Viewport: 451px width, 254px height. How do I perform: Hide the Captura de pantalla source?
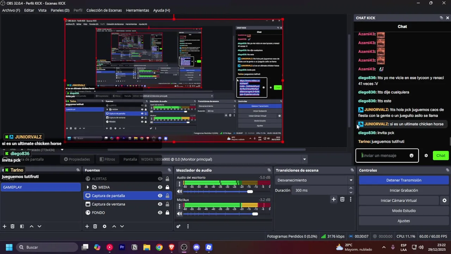click(x=160, y=196)
